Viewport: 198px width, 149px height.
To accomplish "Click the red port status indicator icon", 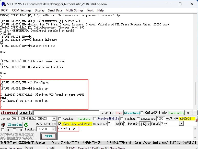I will coord(3,125).
